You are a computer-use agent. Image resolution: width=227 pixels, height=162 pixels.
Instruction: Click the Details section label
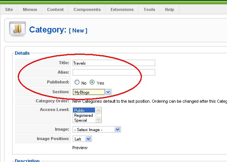(22, 53)
